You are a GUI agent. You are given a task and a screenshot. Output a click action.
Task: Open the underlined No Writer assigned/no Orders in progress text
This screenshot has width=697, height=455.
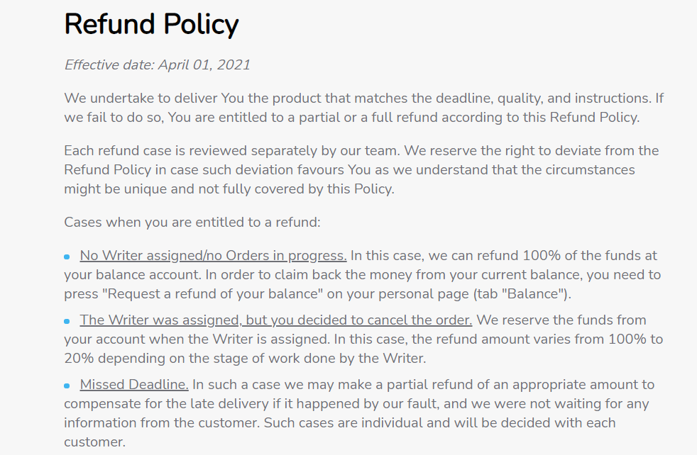[x=213, y=256]
